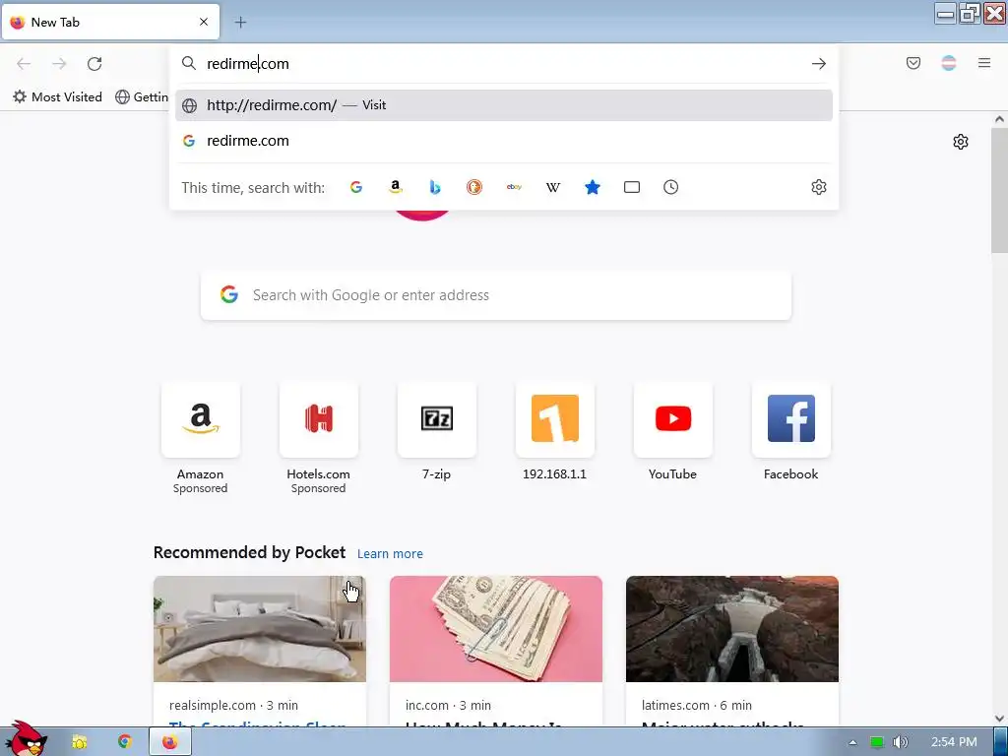
Task: Visit the http://redirme.com/ suggestion
Action: tap(503, 104)
